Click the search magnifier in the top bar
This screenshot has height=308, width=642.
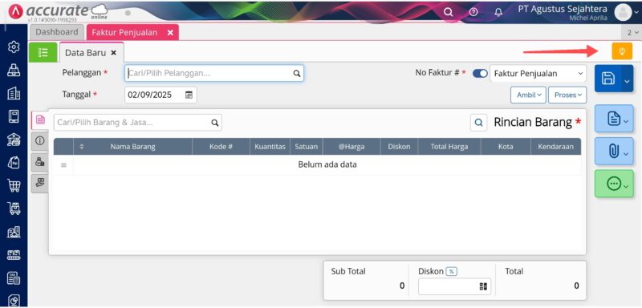(449, 12)
